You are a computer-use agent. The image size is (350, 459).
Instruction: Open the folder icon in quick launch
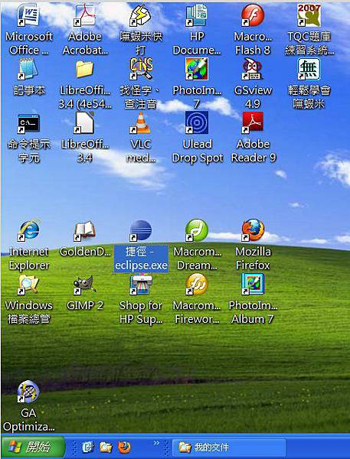106,447
